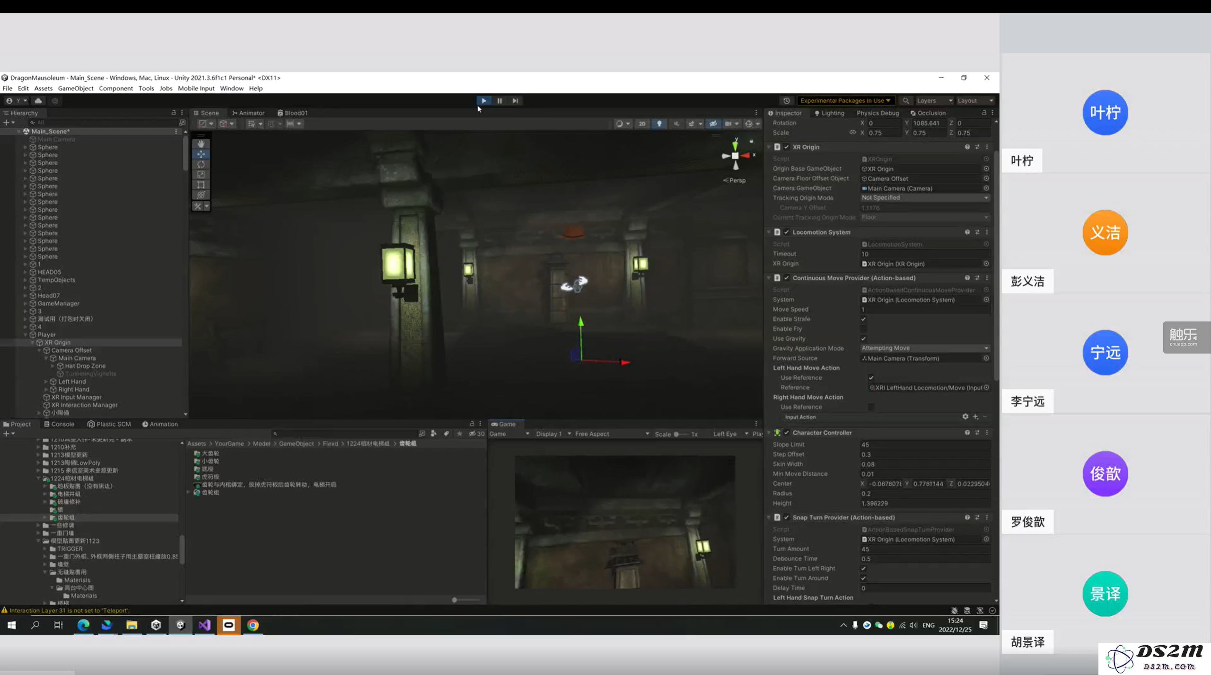Click the global search magnifier icon
The height and width of the screenshot is (675, 1211).
(x=906, y=100)
